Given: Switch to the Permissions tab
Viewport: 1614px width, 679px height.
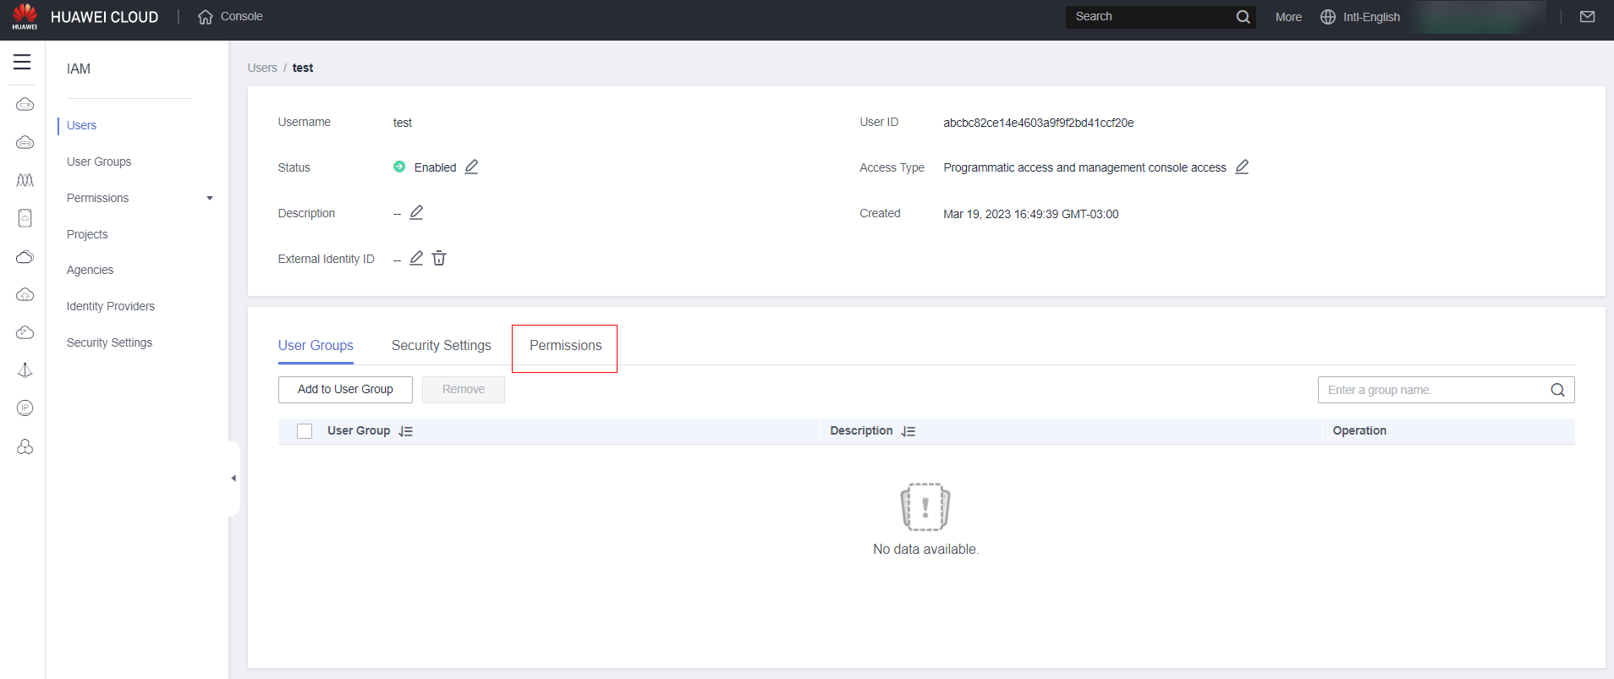Looking at the screenshot, I should click(x=565, y=346).
